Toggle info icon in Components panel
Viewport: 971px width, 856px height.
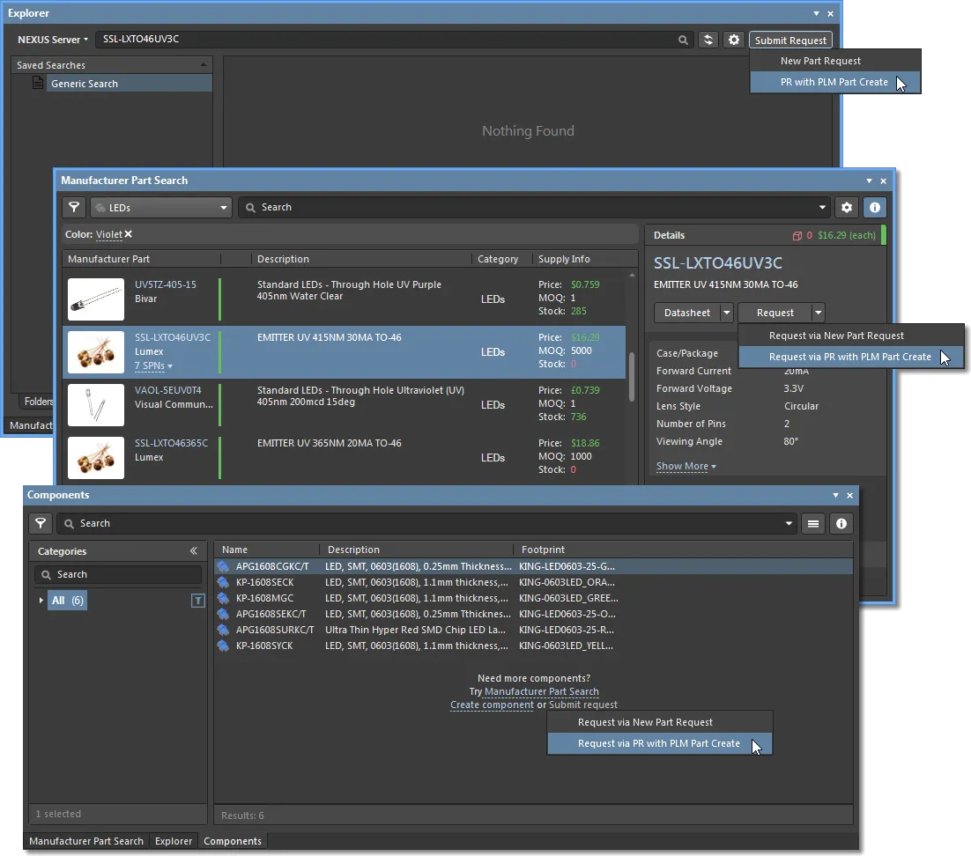click(x=841, y=524)
